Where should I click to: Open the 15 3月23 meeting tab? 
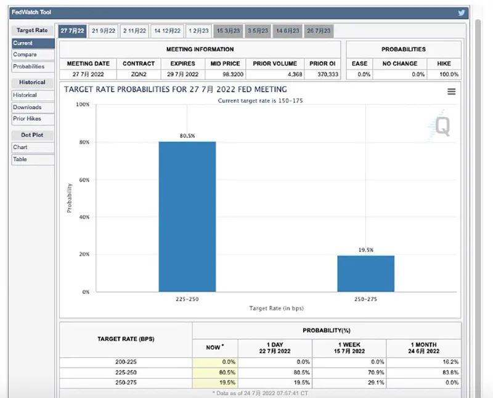tap(228, 31)
